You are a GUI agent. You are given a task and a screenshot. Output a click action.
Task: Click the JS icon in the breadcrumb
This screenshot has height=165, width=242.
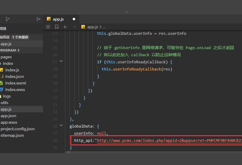point(83,27)
